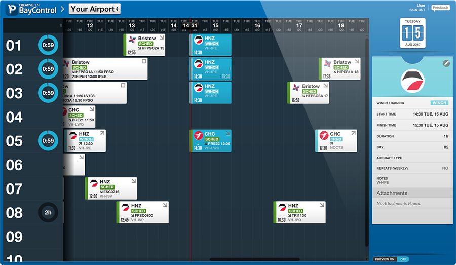Viewport: 456px width, 265px height.
Task: Select the HNZ winch booking in bay 03
Action: coord(211,93)
